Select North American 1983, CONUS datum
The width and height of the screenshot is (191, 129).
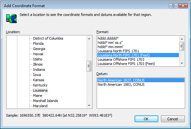click(141, 84)
